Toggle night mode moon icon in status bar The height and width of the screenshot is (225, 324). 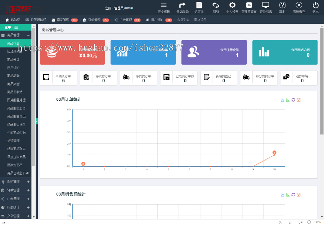pyautogui.click(x=280, y=222)
